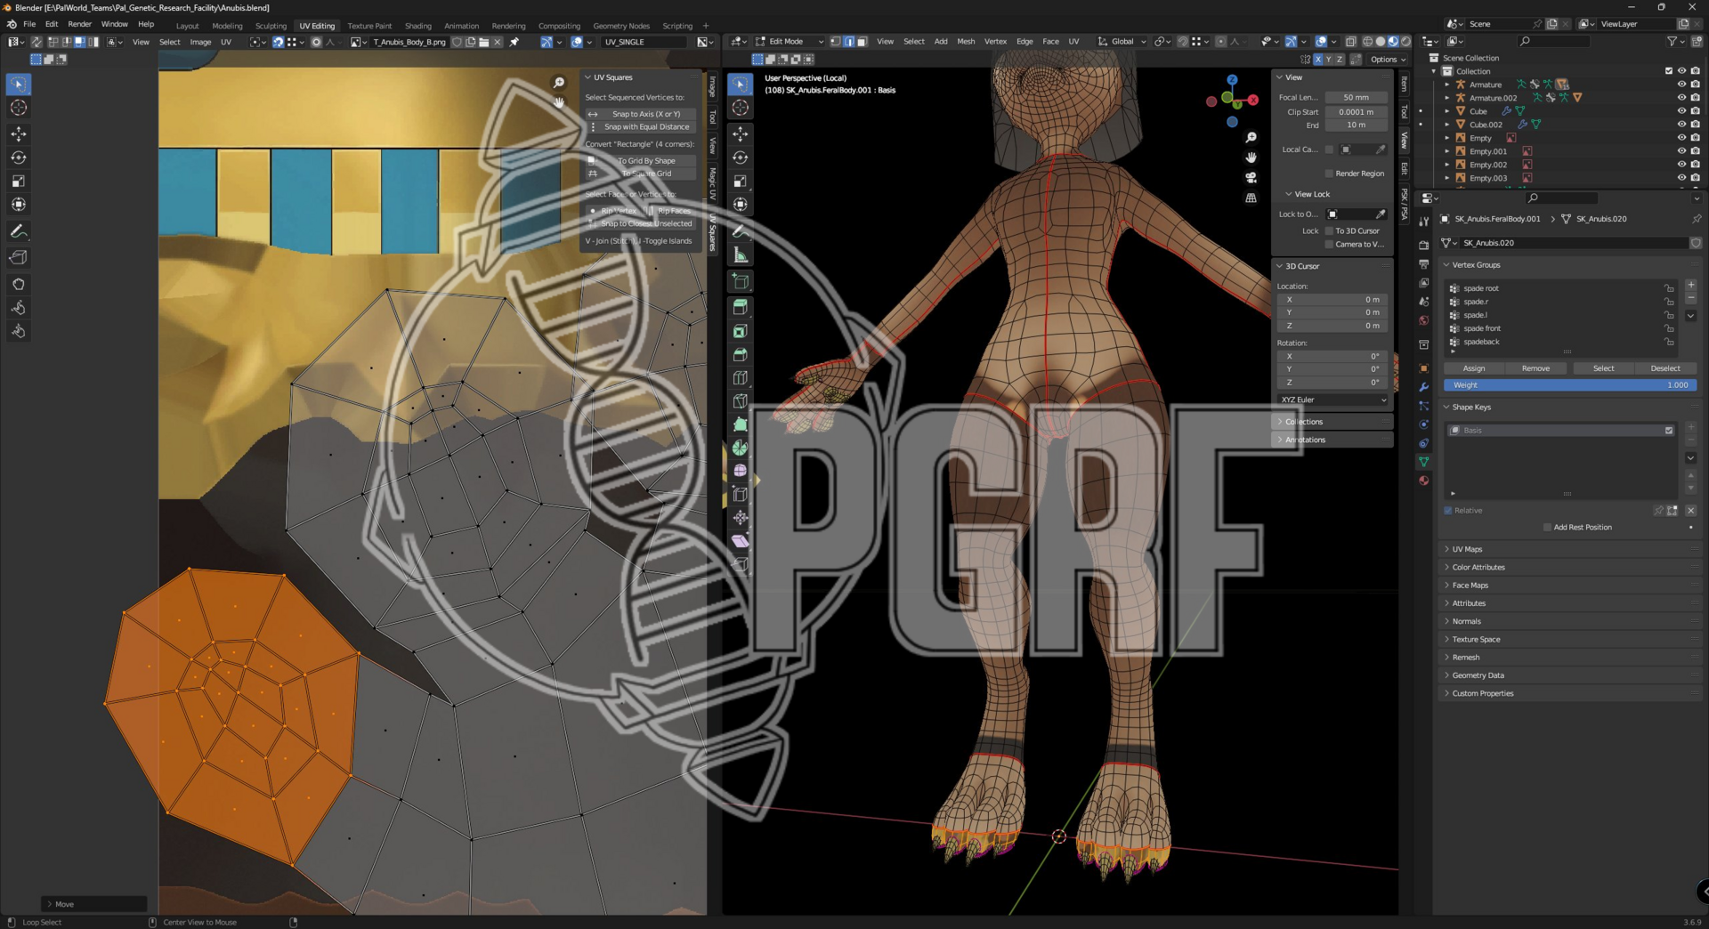Click the 3D Cursor Location X field

coord(1332,300)
